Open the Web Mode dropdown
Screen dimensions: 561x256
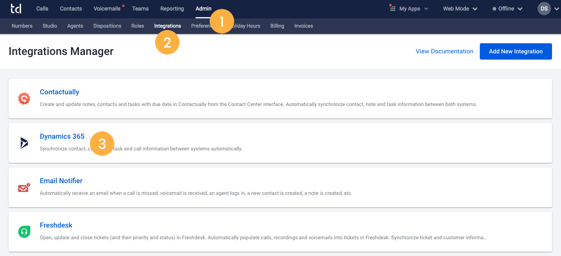(x=459, y=8)
